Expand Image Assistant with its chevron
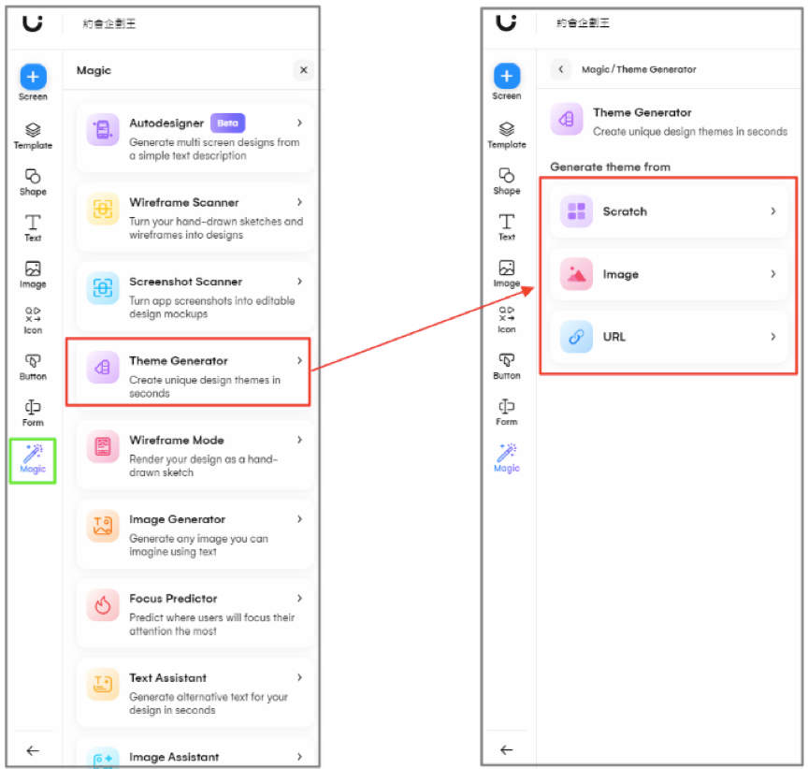 [x=299, y=757]
